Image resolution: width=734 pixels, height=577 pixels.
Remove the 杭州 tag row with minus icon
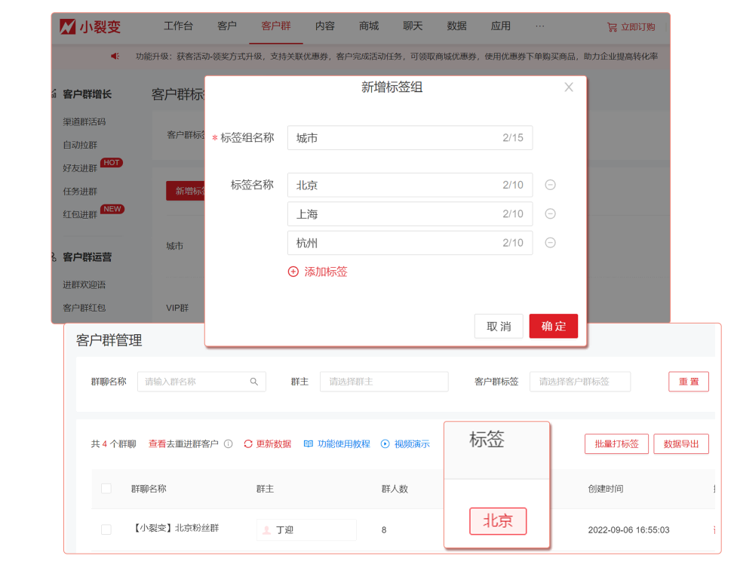[x=550, y=242]
